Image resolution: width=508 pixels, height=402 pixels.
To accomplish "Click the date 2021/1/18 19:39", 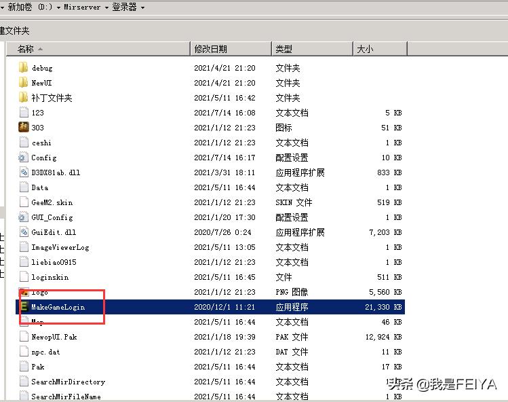I will point(224,337).
